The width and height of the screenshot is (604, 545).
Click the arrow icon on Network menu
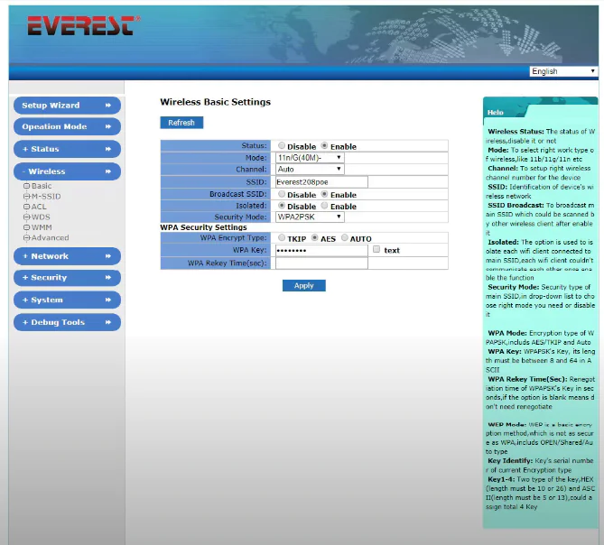coord(108,256)
